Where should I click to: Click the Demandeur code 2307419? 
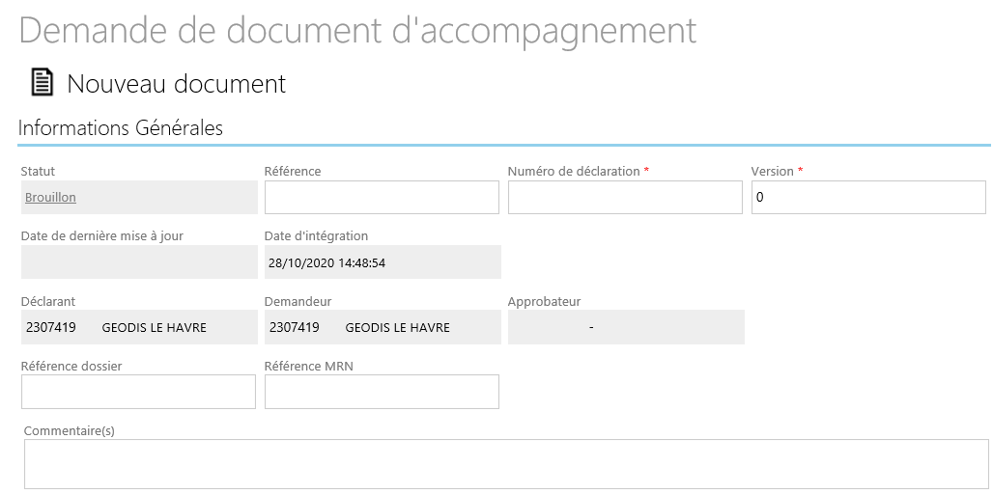(x=294, y=327)
